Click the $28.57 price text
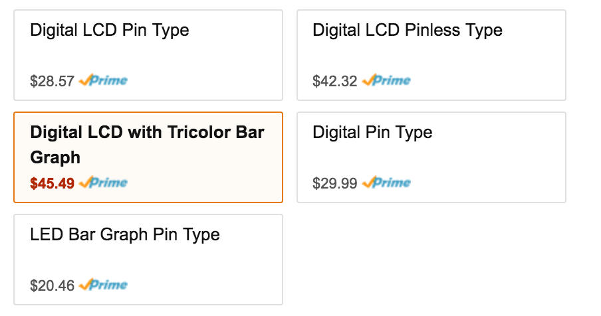 (52, 81)
